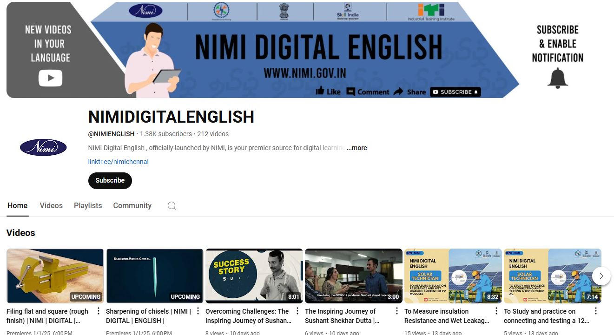
Task: Open the Diamond Point Chisel thumbnail
Action: pyautogui.click(x=154, y=276)
